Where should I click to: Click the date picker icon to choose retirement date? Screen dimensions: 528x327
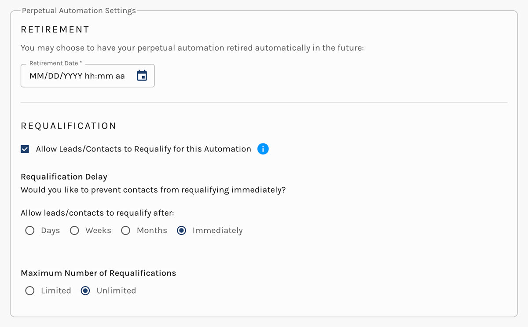142,76
